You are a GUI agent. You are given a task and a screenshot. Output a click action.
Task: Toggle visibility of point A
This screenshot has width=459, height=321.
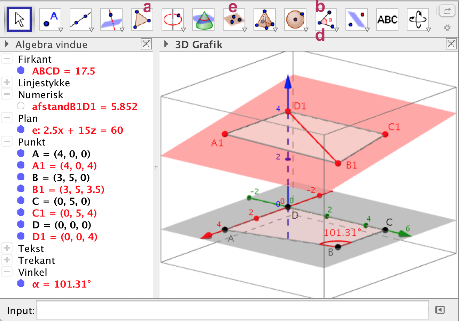point(21,153)
